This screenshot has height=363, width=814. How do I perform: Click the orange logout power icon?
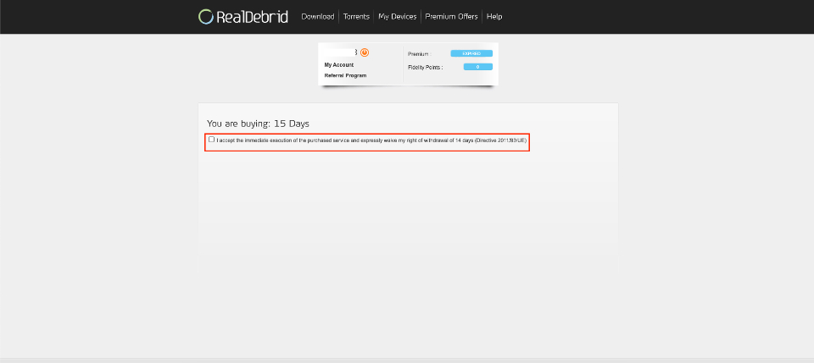365,52
